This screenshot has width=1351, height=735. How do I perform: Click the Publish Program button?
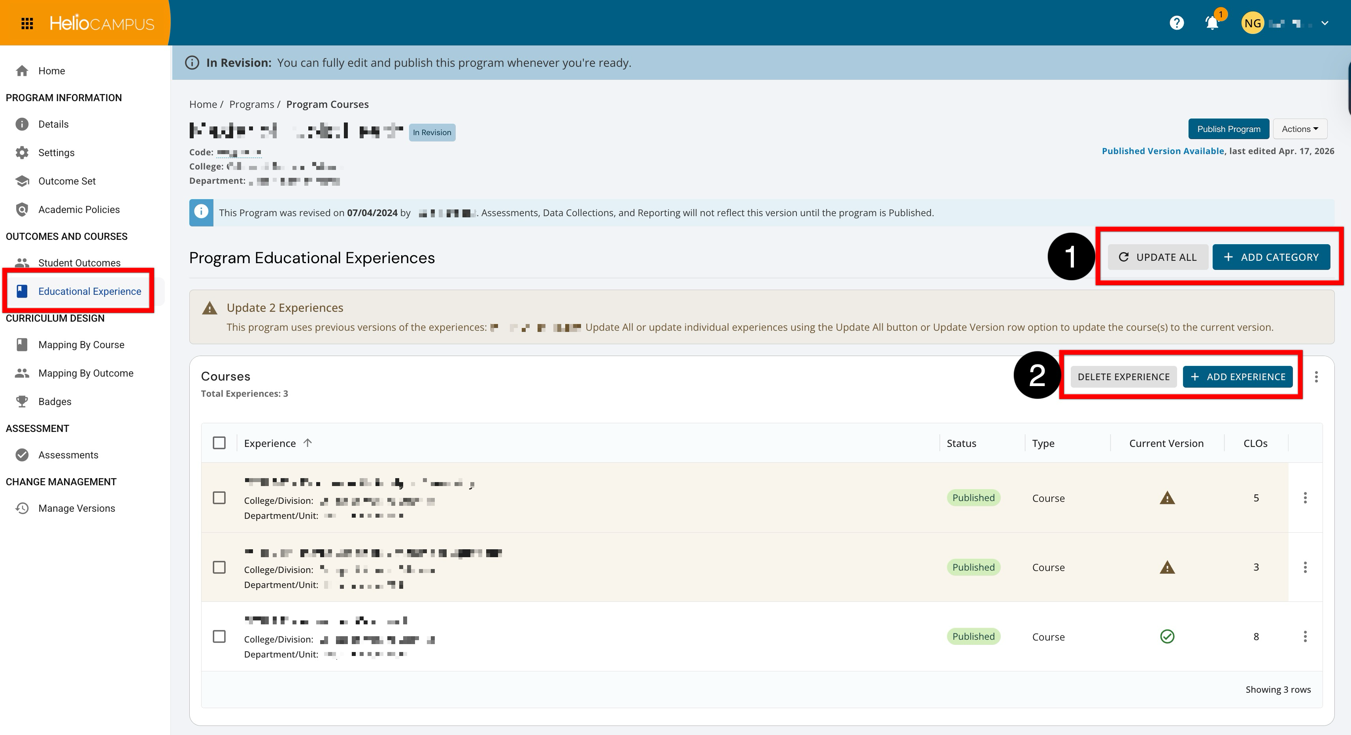[x=1228, y=129]
